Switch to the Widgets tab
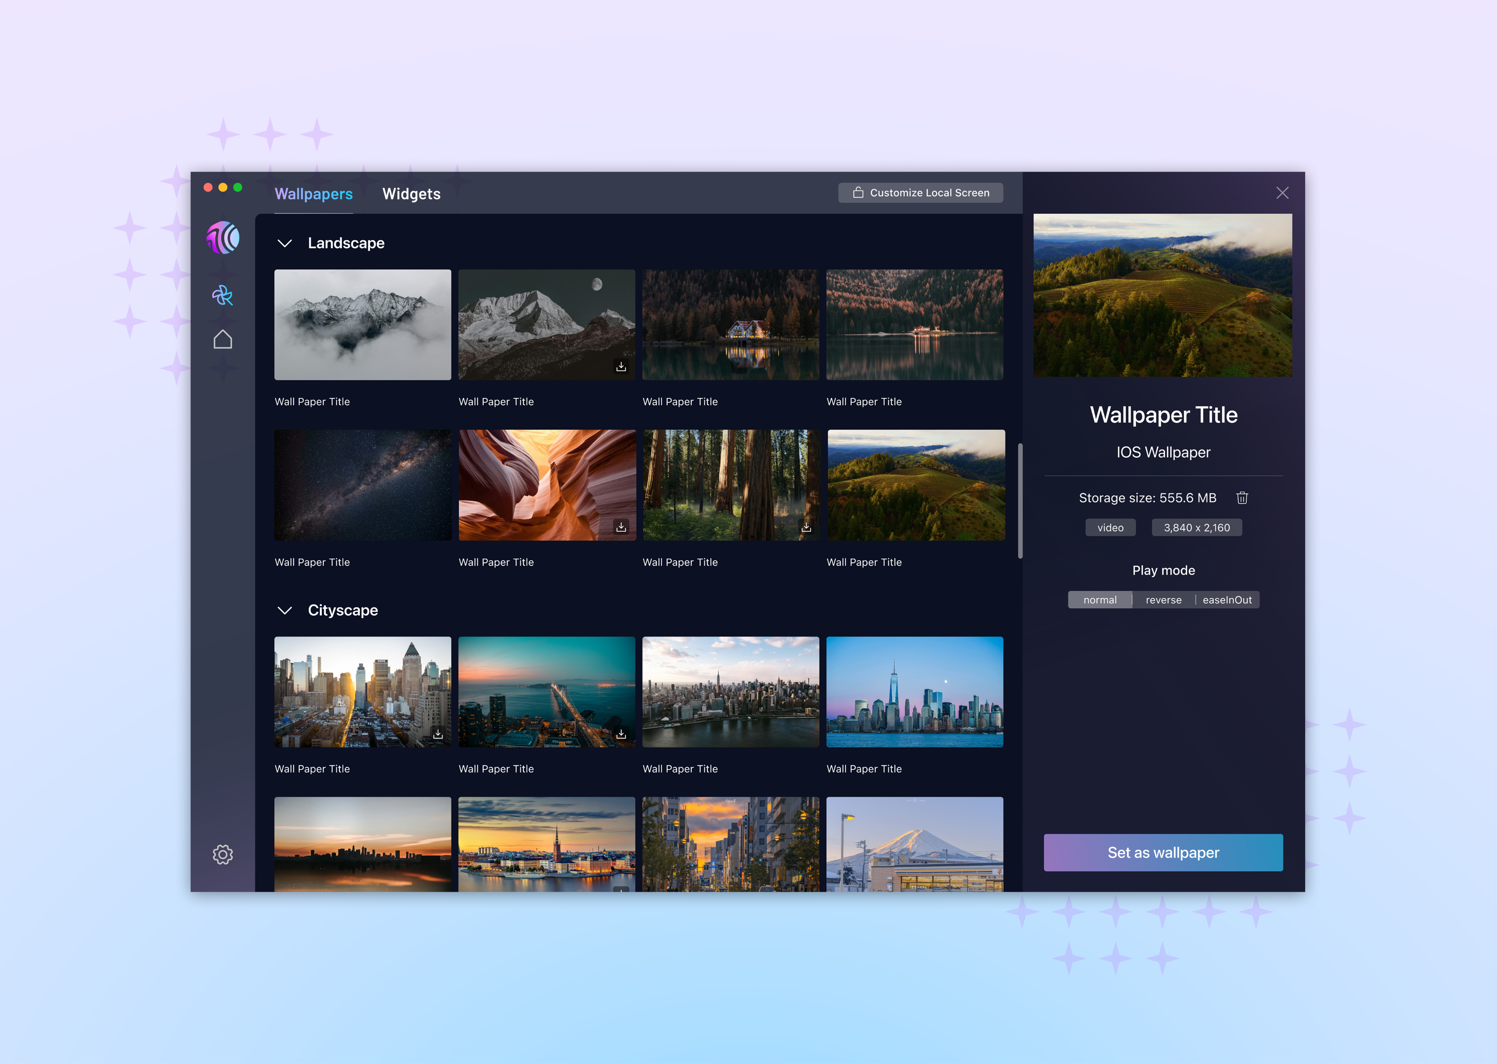Viewport: 1497px width, 1064px height. point(411,194)
